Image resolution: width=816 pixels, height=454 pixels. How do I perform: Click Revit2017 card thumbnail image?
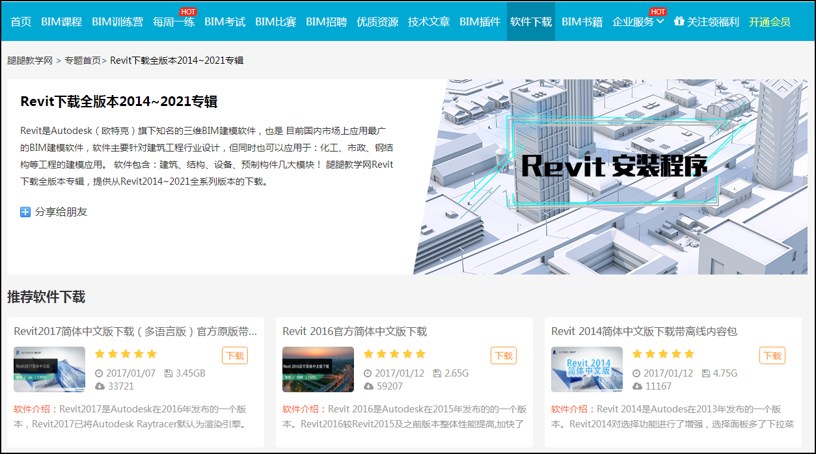coord(49,369)
